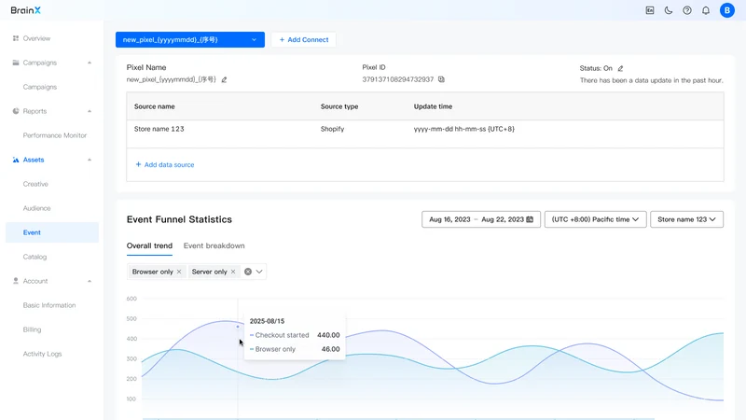Click the Reports pie chart icon

16,111
